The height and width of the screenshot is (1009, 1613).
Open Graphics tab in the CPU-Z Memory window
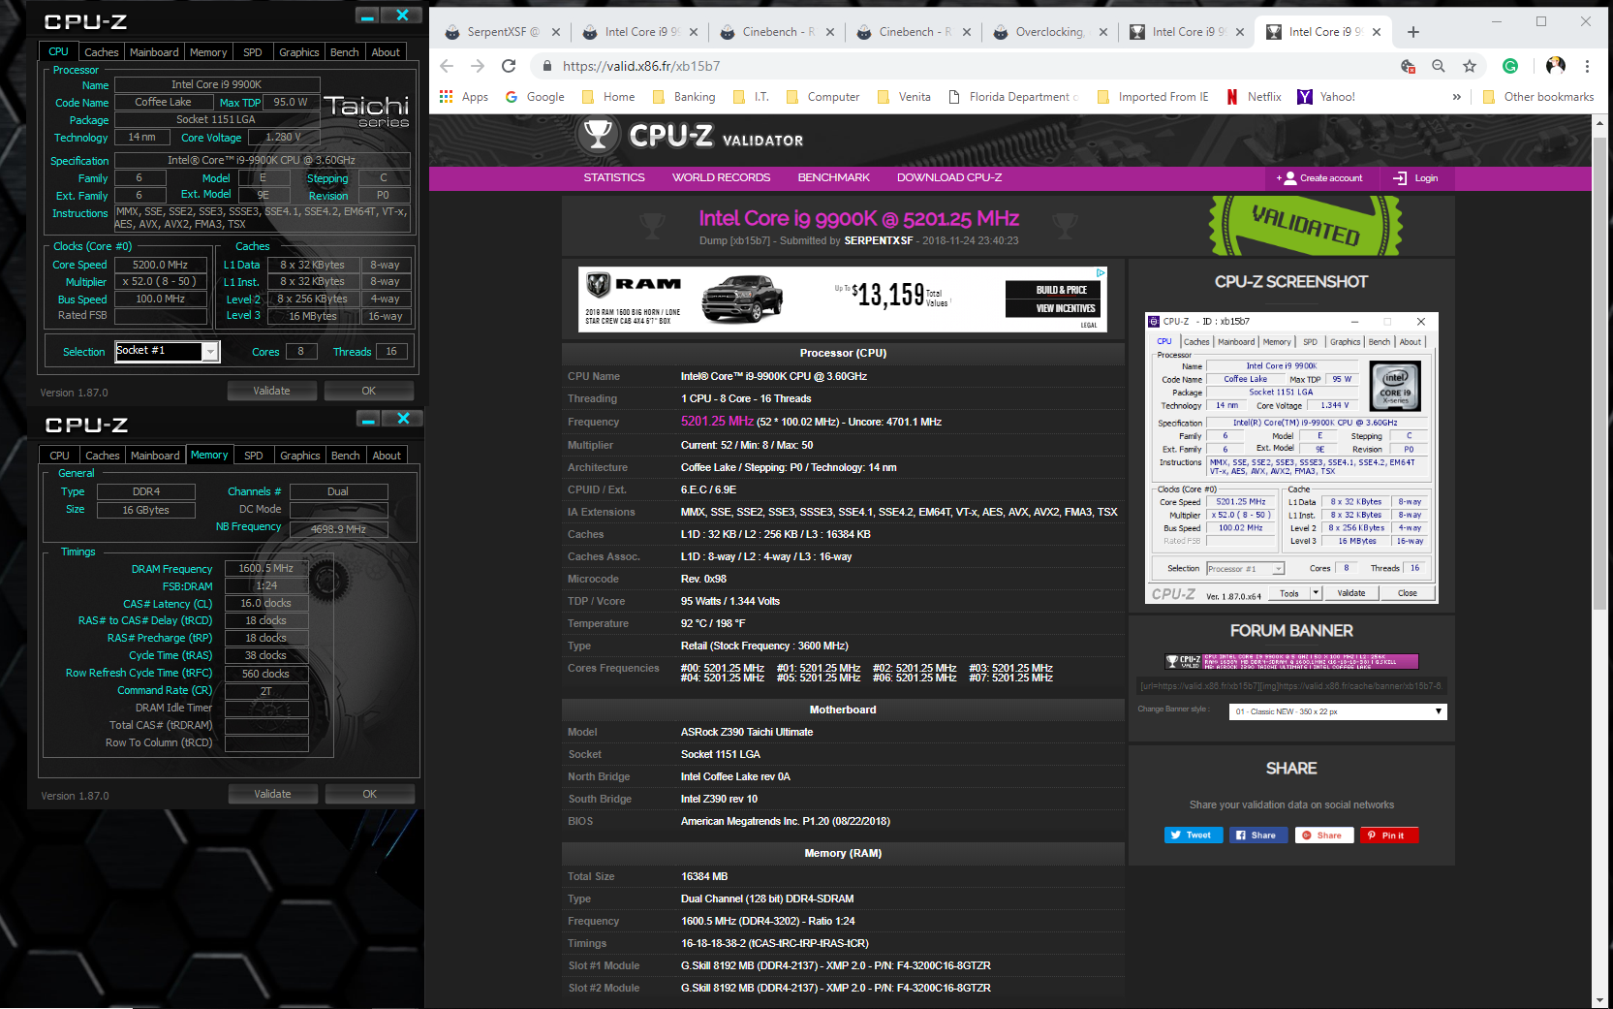299,456
